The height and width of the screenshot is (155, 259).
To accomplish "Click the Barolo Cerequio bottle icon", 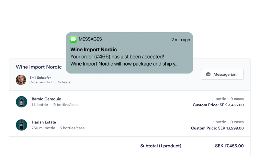I will (21, 102).
